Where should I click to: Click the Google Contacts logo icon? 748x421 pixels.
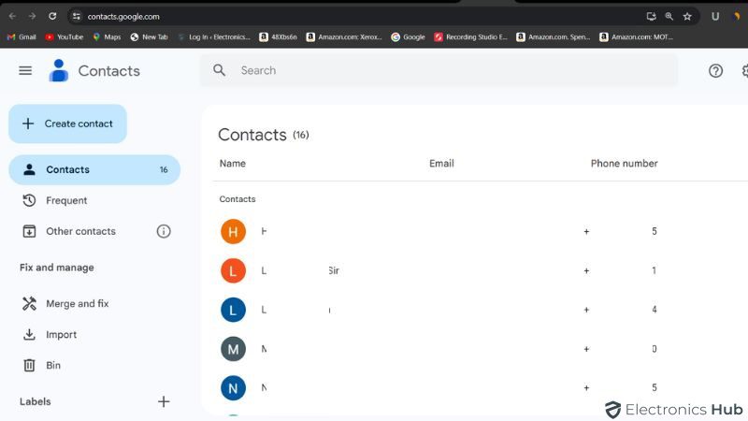(x=59, y=70)
